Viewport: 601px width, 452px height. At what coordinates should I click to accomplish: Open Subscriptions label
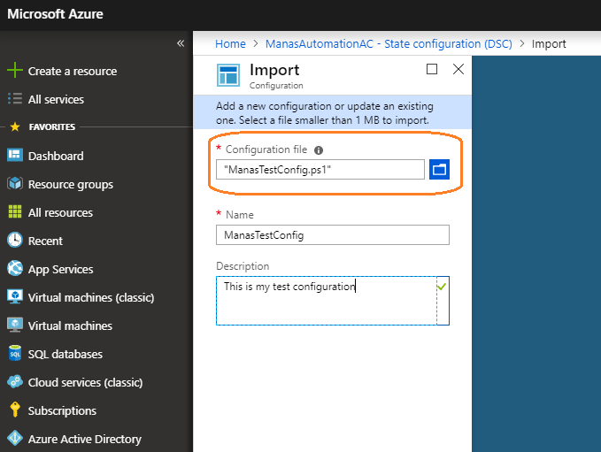62,410
